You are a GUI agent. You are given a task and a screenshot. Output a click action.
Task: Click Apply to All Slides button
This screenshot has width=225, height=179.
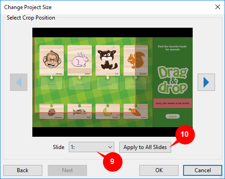[145, 147]
